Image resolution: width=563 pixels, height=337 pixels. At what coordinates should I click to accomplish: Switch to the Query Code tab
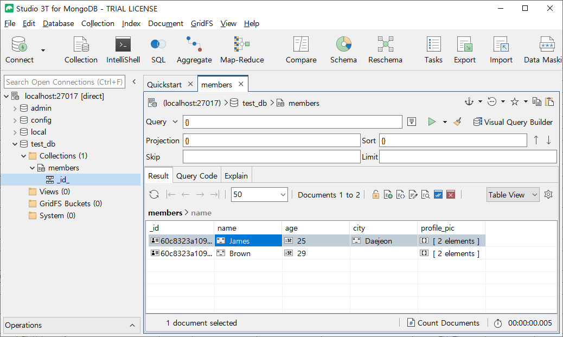tap(197, 176)
